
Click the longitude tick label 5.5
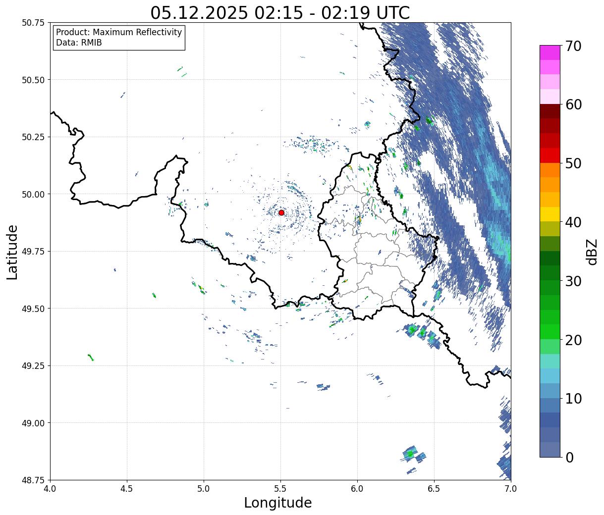(280, 488)
